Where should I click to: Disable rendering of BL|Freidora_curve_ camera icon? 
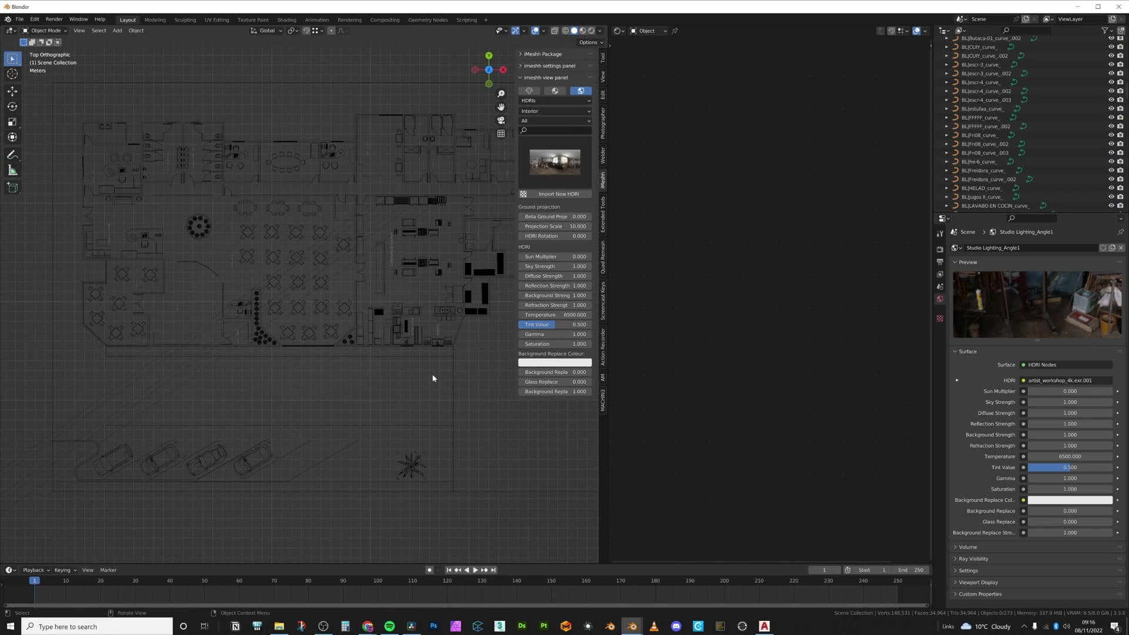pyautogui.click(x=1120, y=171)
